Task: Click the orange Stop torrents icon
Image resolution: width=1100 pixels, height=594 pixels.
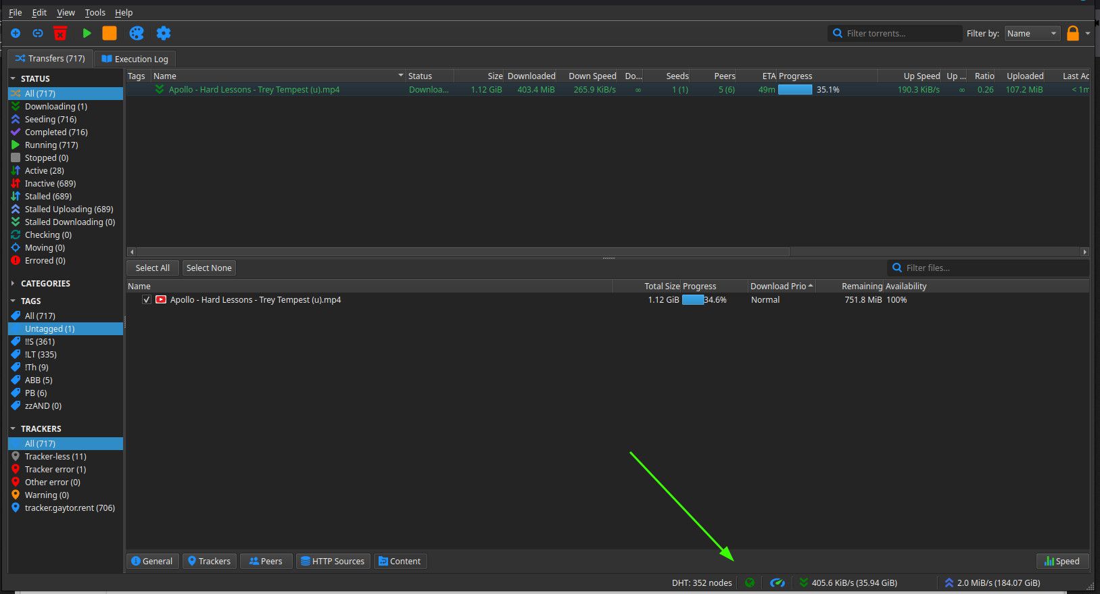Action: pos(110,33)
